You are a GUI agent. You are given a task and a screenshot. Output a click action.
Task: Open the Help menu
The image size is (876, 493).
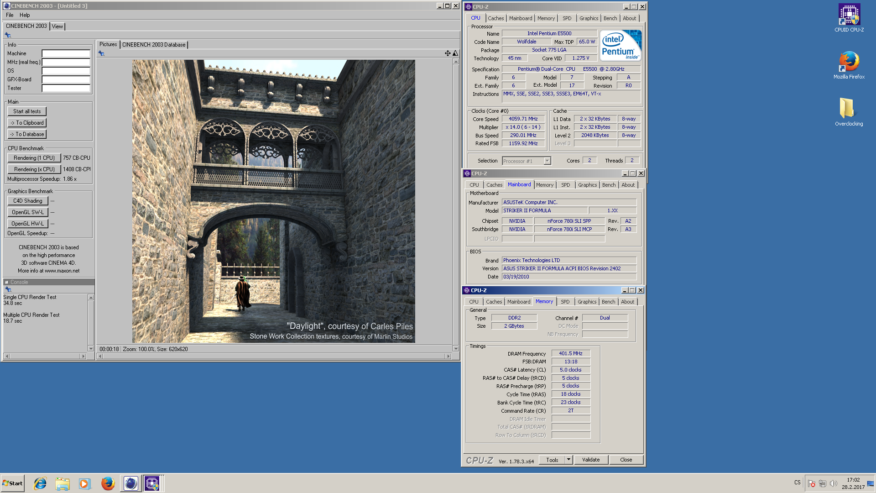(x=25, y=15)
